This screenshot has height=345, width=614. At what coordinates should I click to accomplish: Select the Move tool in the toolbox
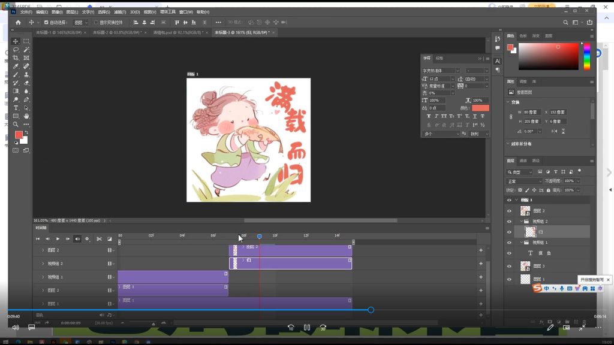point(16,41)
